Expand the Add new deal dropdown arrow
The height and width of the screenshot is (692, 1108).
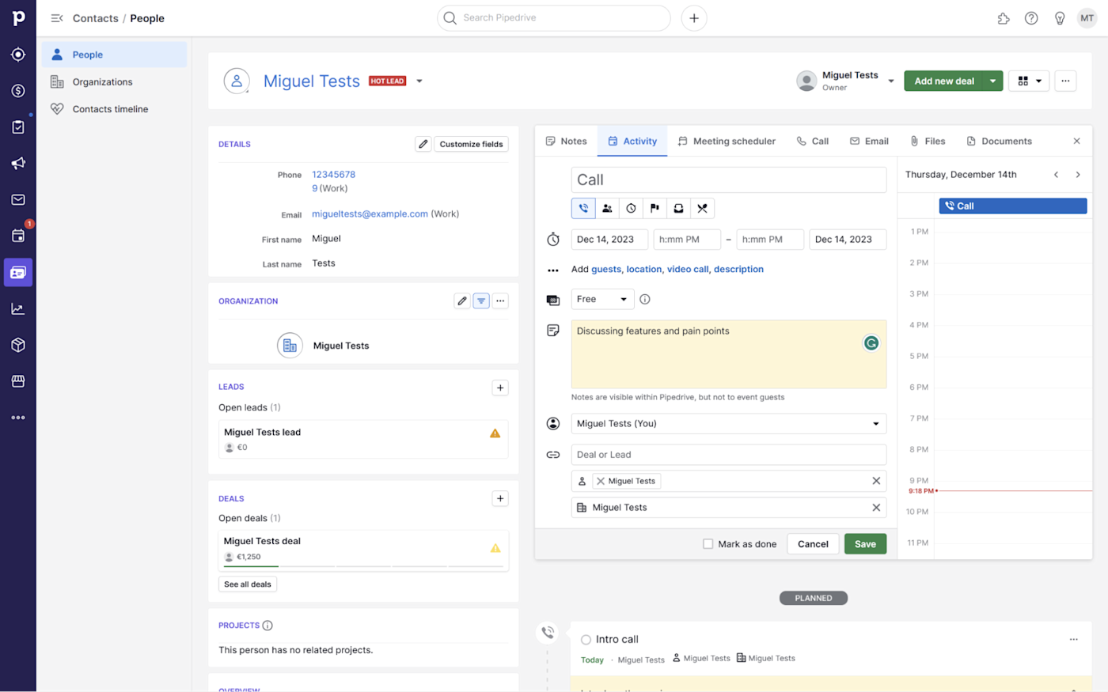click(993, 81)
